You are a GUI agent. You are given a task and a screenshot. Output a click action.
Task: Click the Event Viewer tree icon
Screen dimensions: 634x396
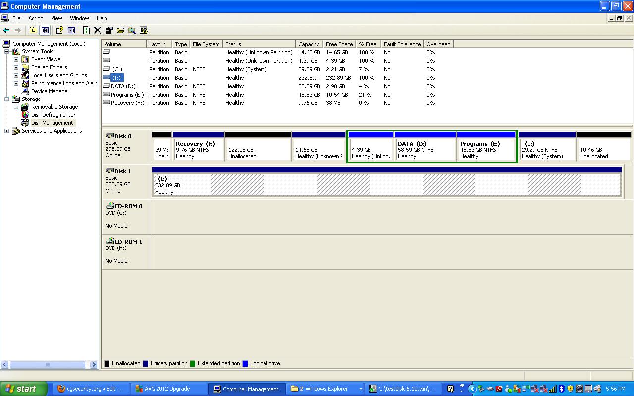[25, 59]
